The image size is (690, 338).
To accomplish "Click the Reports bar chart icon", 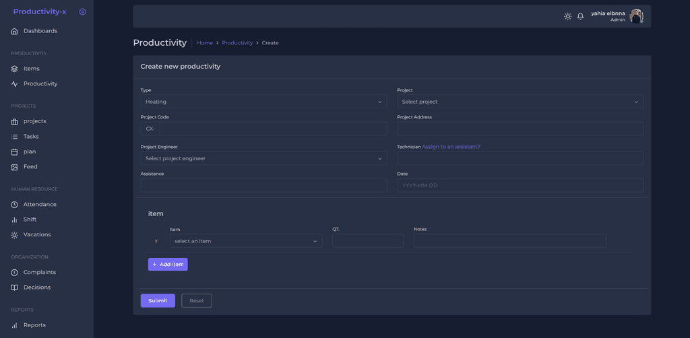I will (x=15, y=326).
